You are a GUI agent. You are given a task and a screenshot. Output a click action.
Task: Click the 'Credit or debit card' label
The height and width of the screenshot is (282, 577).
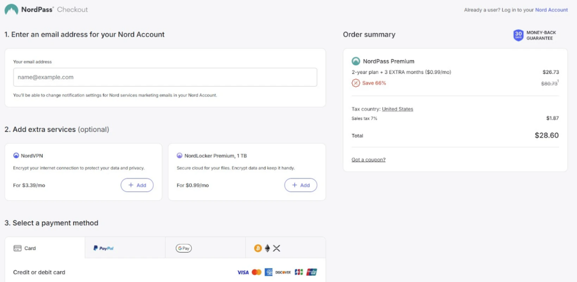(x=39, y=272)
